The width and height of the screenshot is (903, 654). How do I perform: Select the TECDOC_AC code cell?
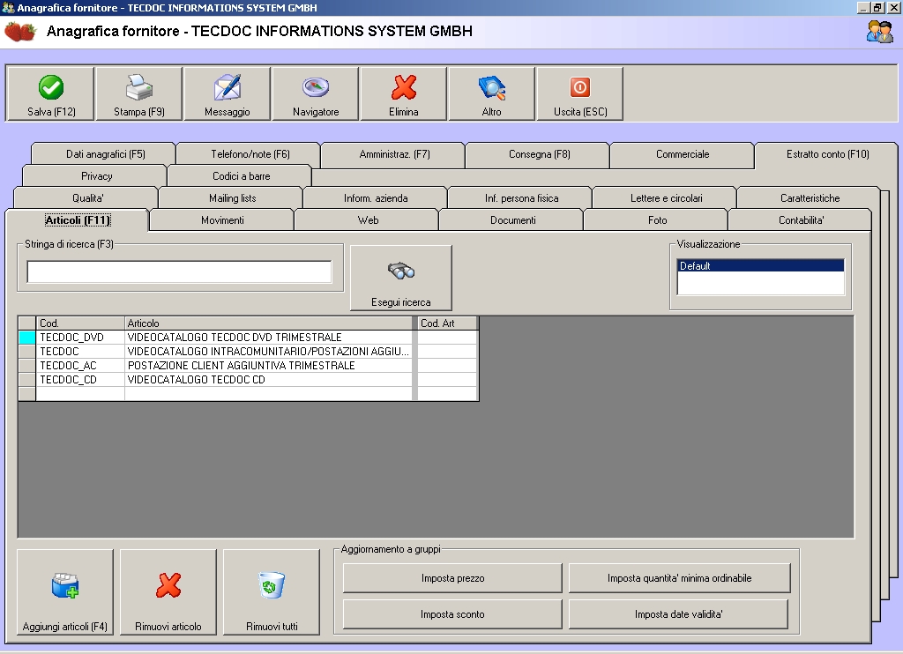coord(80,366)
